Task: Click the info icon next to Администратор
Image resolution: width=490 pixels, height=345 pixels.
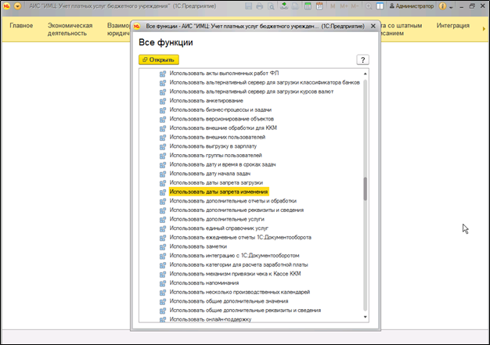Action: pyautogui.click(x=443, y=5)
